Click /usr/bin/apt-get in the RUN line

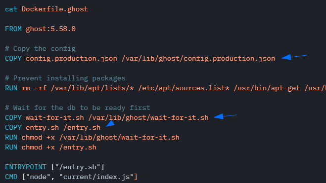coord(267,88)
